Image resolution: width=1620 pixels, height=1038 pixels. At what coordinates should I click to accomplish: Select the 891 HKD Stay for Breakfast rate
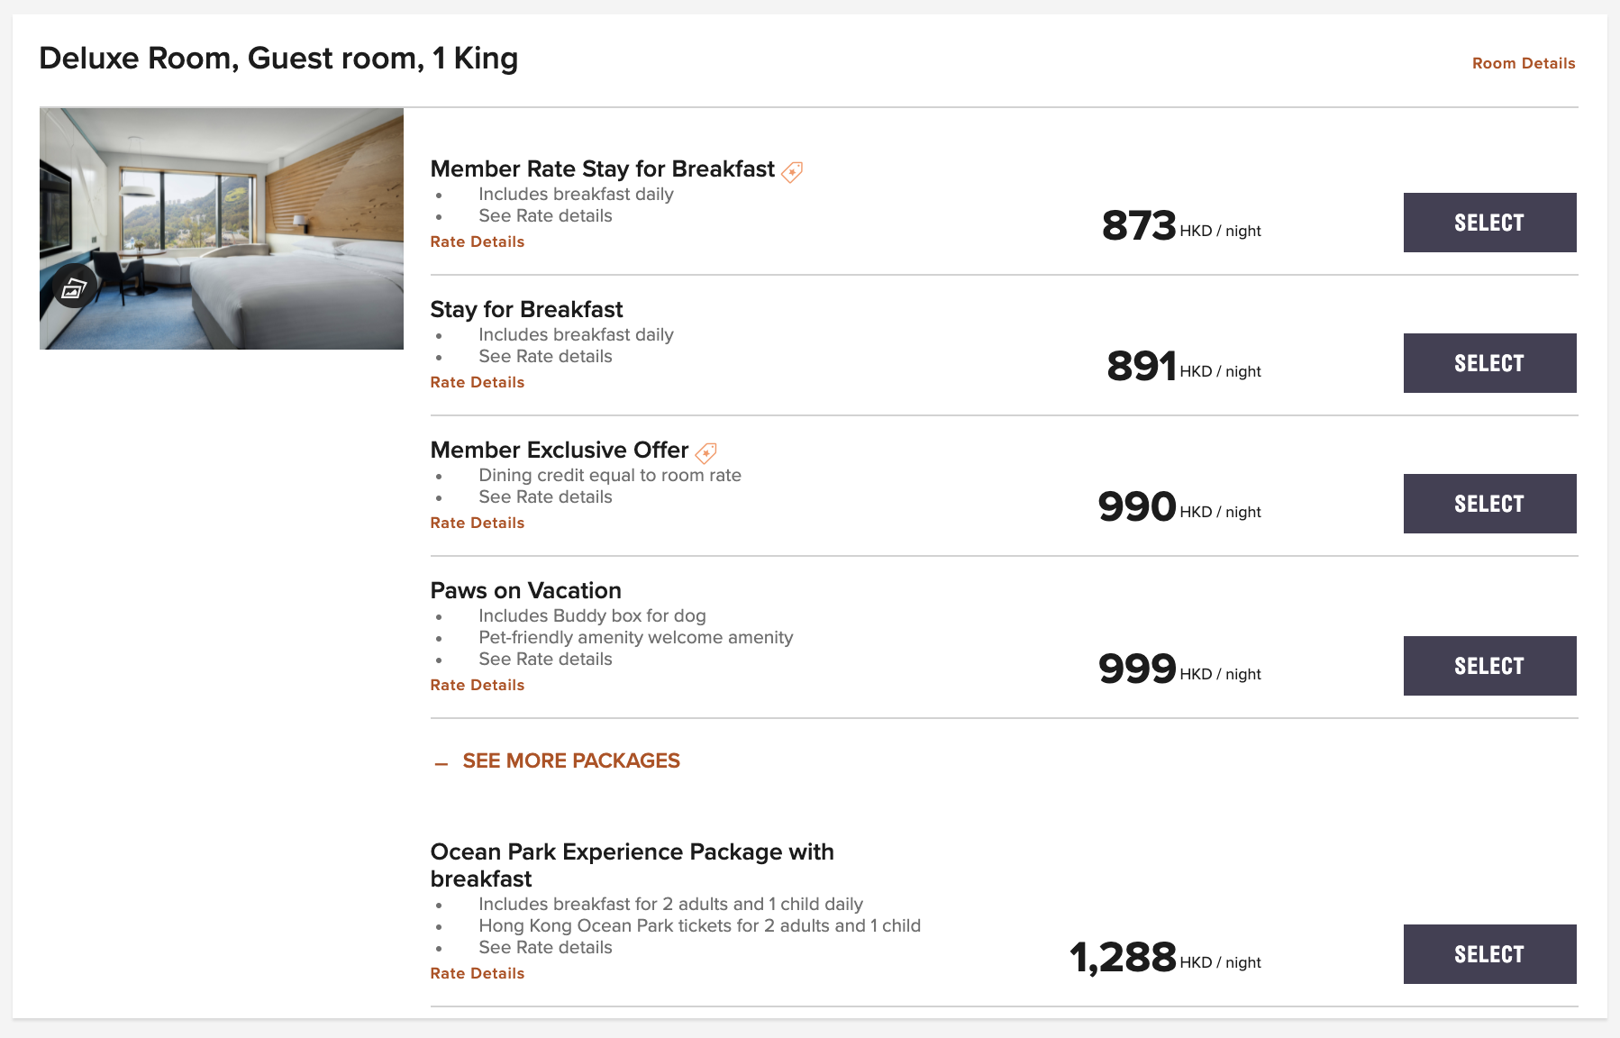pyautogui.click(x=1488, y=363)
